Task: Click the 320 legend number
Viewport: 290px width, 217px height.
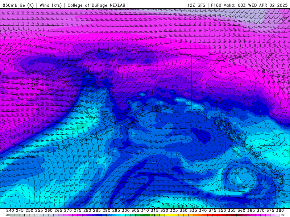Action: pyautogui.click(x=164, y=210)
